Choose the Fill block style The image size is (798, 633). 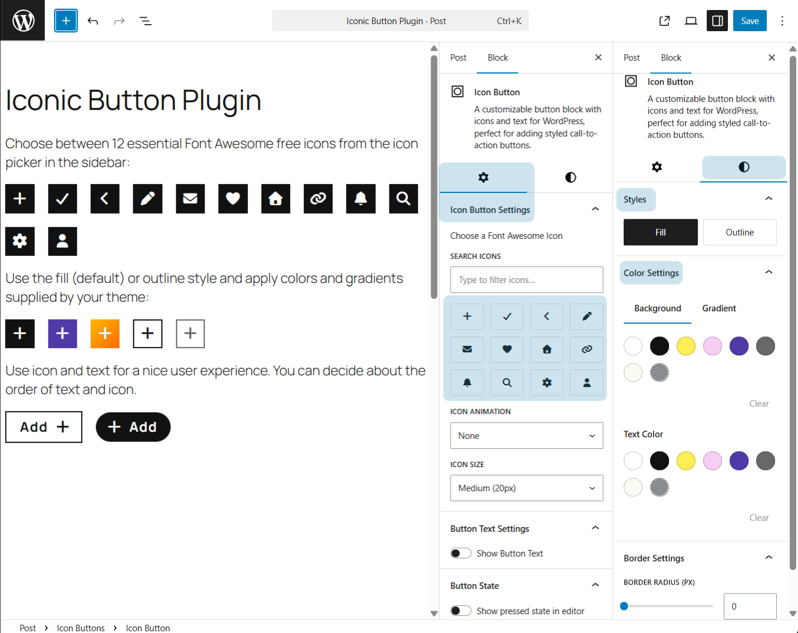click(661, 232)
